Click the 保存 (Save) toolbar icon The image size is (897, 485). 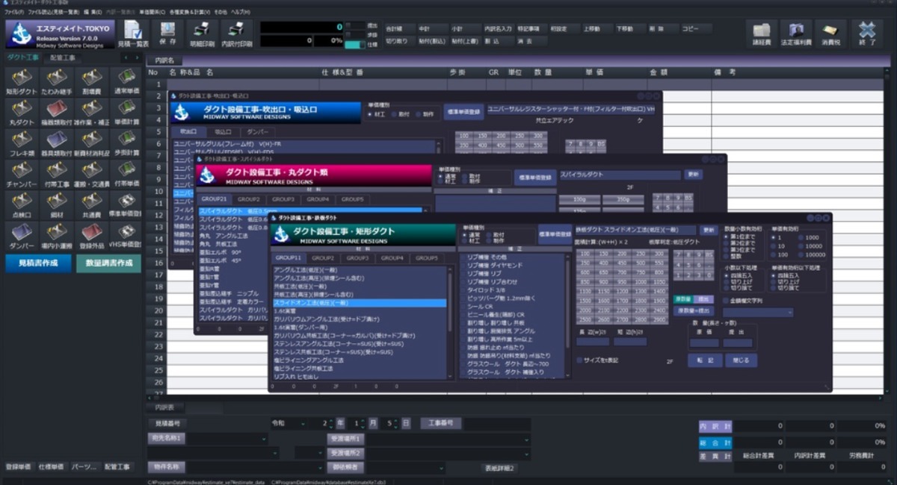pos(167,31)
